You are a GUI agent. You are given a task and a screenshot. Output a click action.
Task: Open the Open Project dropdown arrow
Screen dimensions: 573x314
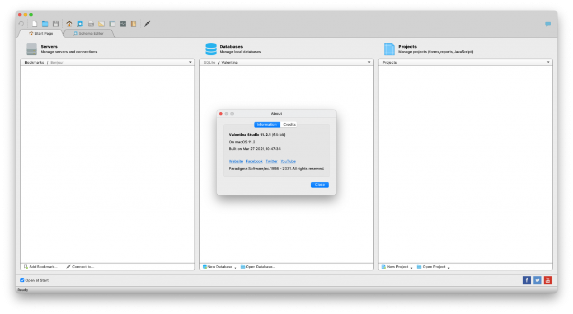[448, 268]
